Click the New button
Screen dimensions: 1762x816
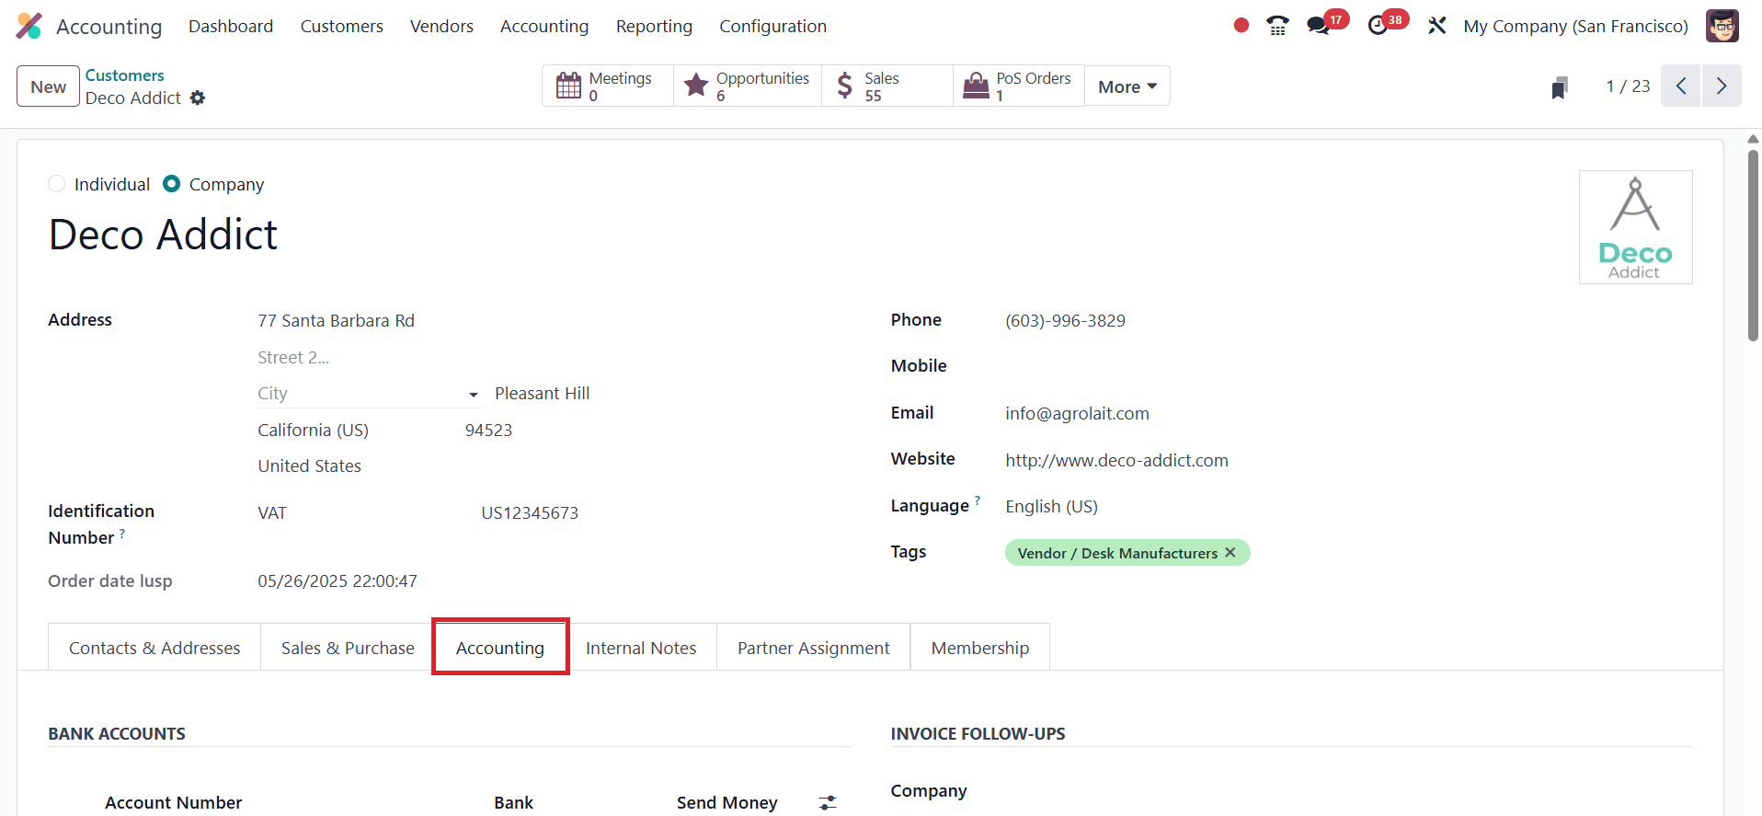click(x=48, y=86)
